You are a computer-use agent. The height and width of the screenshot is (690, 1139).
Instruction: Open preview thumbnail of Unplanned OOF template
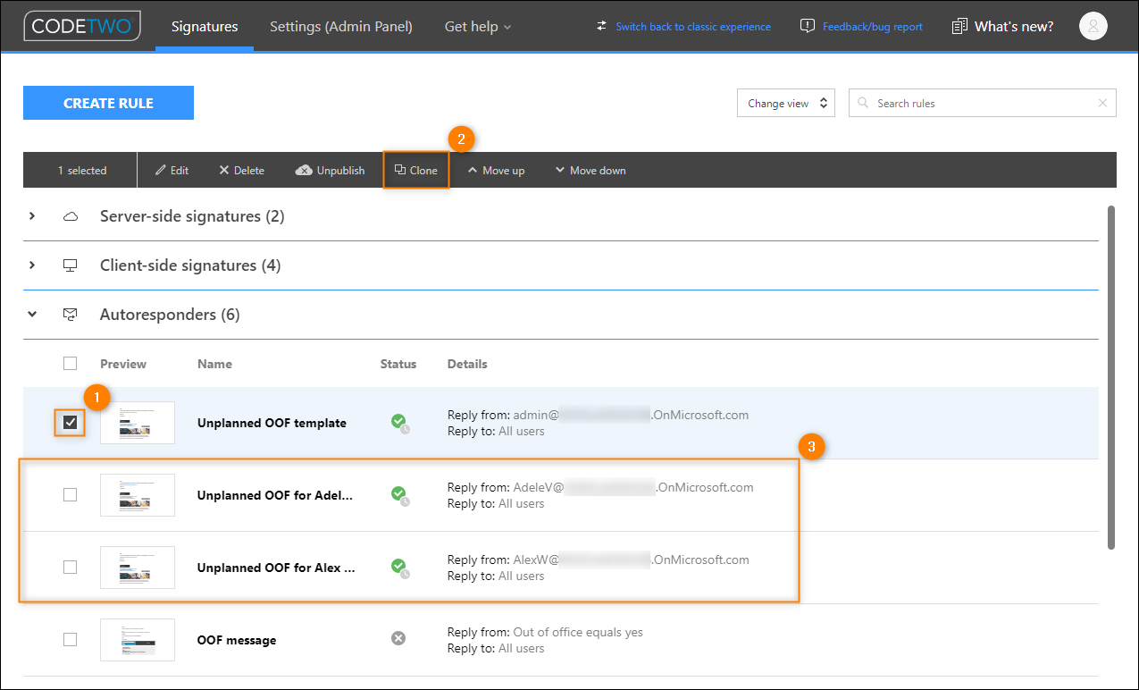click(138, 423)
